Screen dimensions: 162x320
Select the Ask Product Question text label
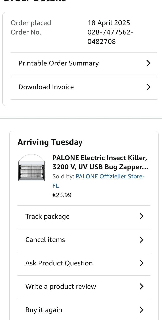pyautogui.click(x=59, y=263)
